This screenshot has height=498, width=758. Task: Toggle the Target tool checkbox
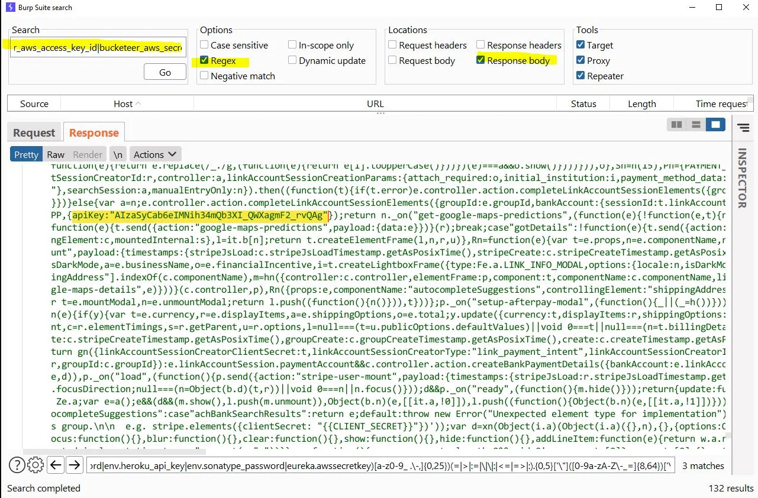[x=580, y=45]
